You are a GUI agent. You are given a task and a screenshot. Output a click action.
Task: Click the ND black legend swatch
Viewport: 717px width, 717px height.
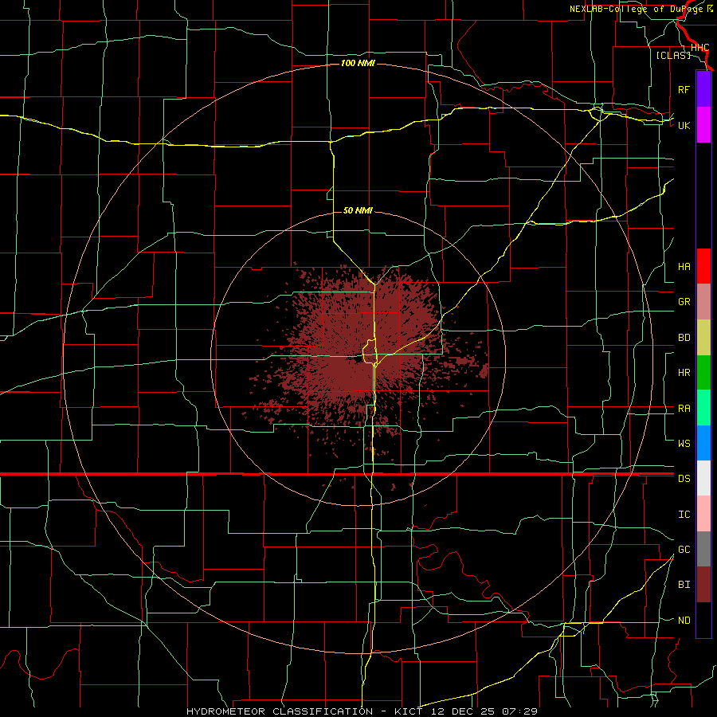pos(703,620)
